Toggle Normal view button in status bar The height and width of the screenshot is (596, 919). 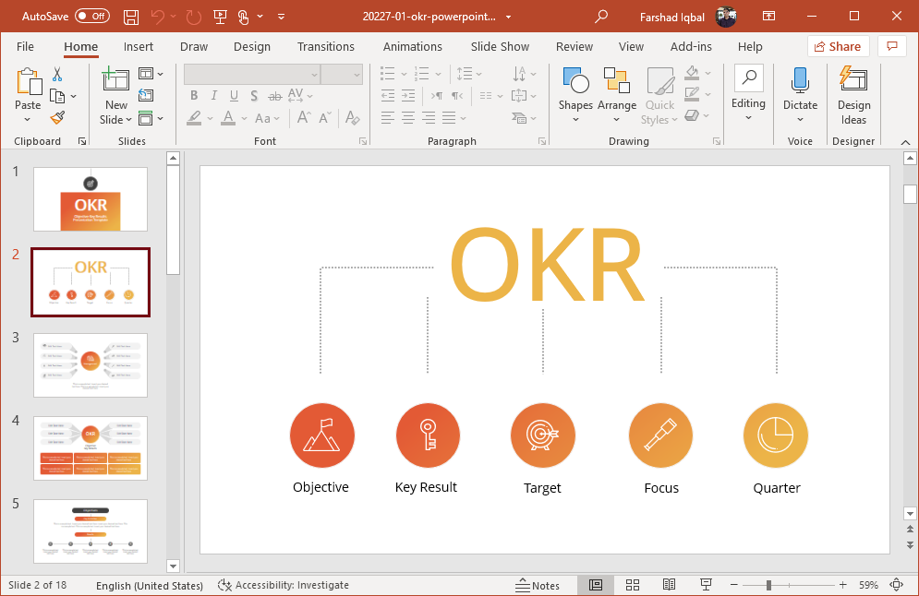(x=596, y=585)
